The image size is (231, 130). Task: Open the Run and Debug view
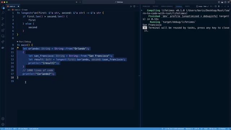(3, 25)
